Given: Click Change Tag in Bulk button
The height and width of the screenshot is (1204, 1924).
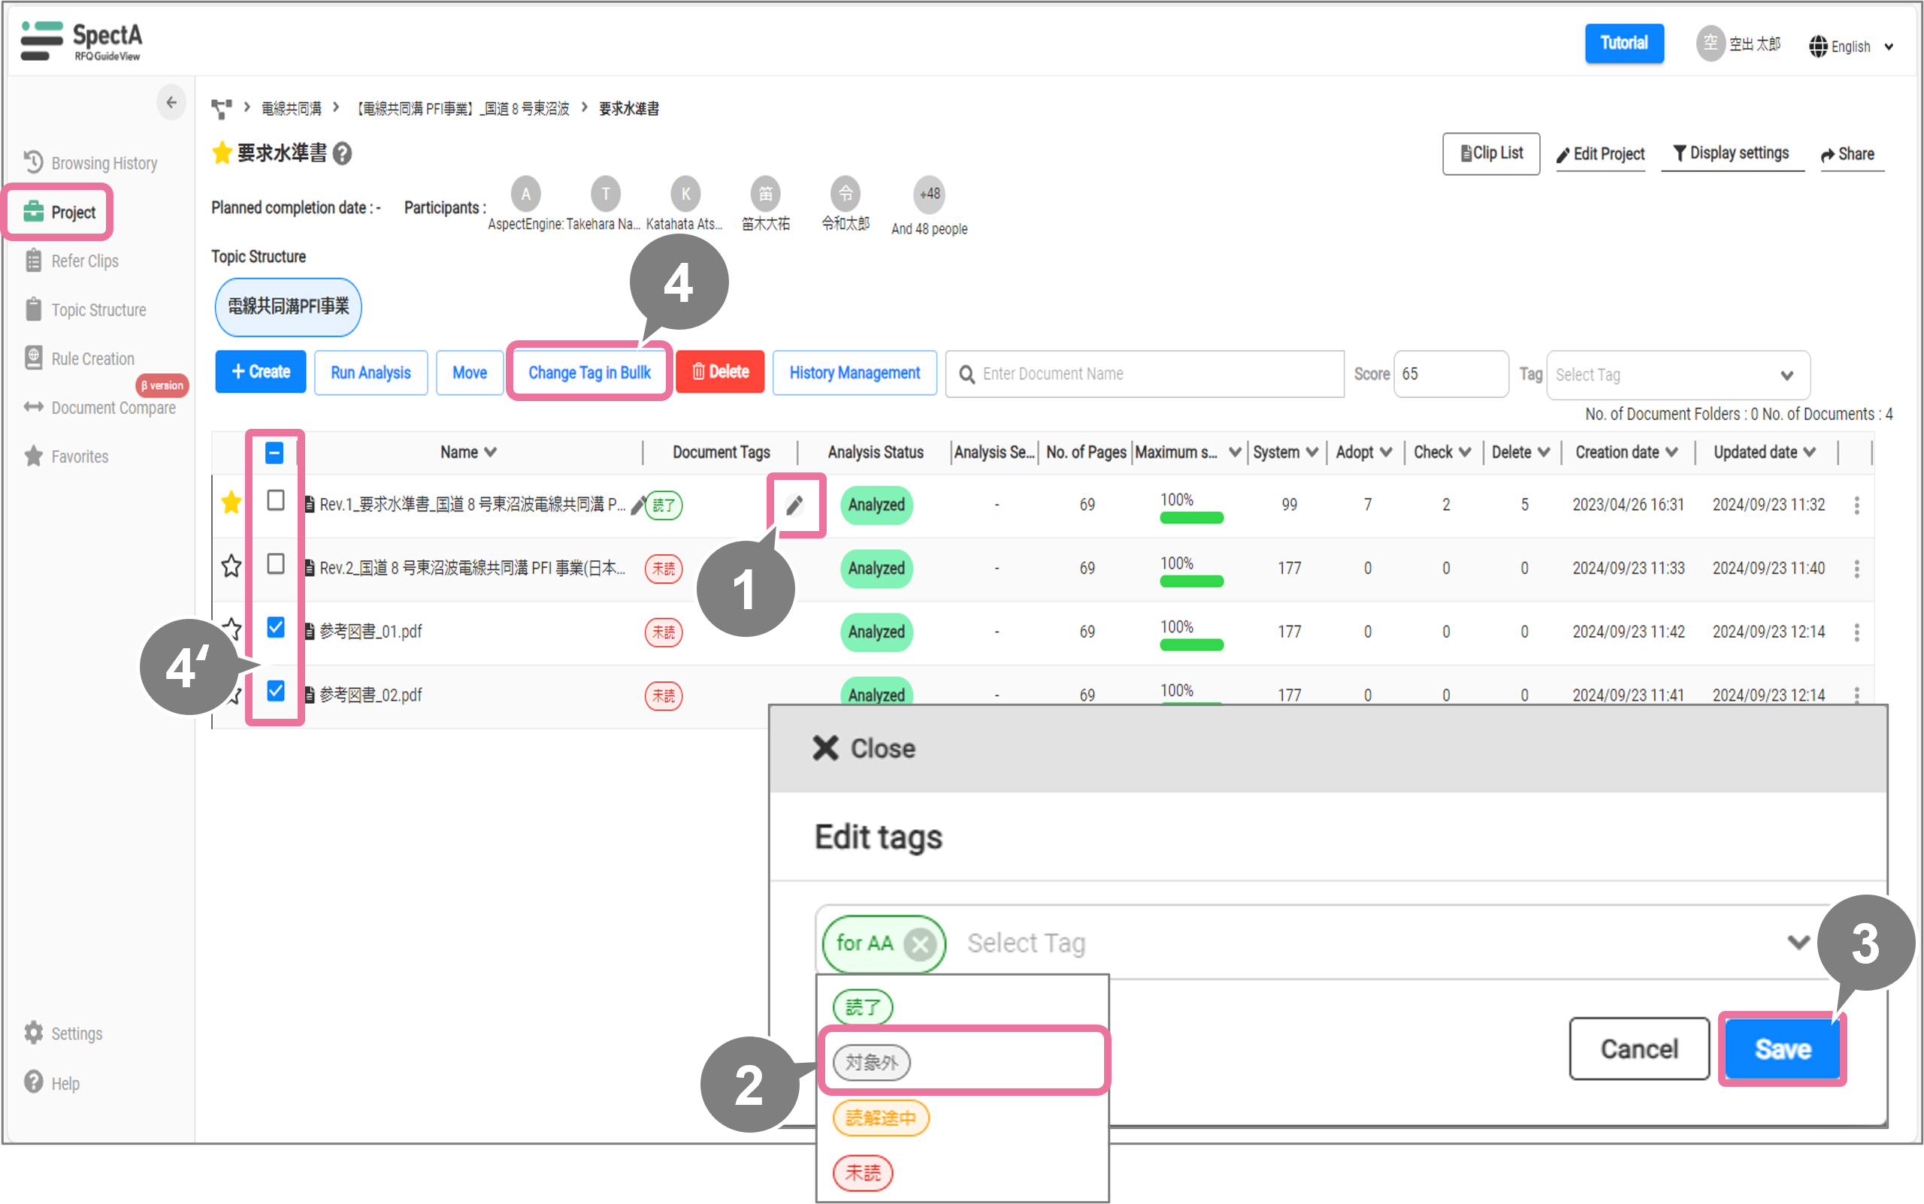Looking at the screenshot, I should click(x=589, y=373).
